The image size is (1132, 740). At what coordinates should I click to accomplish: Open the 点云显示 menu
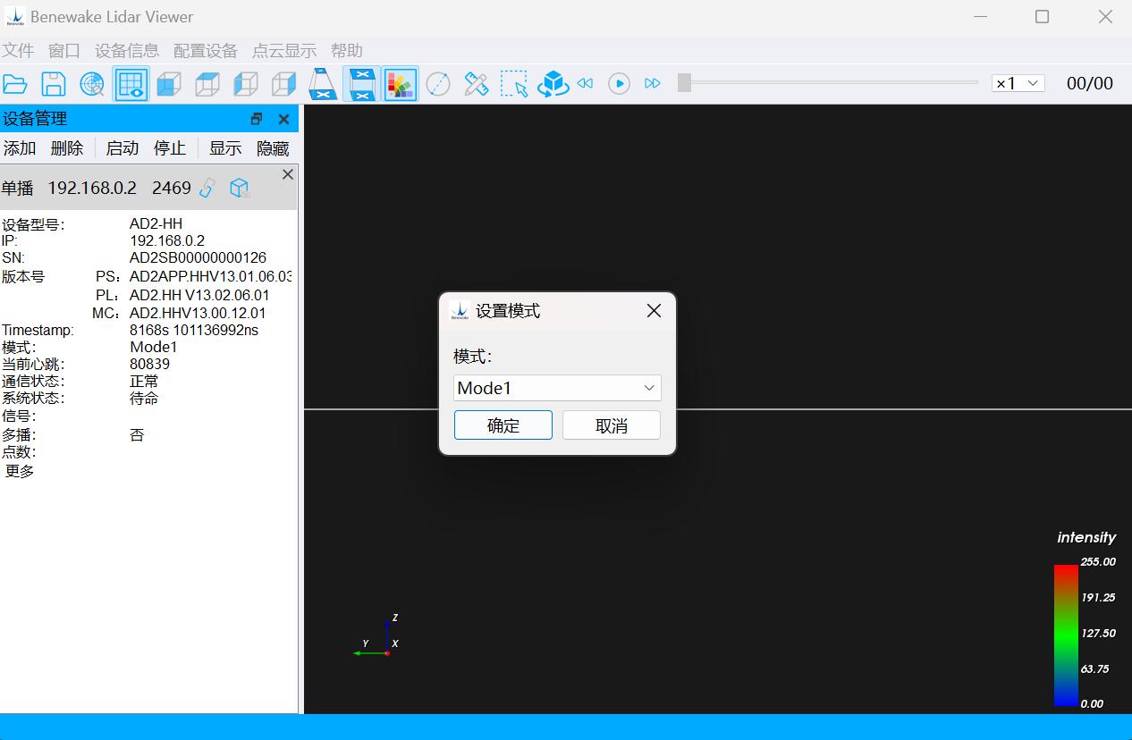tap(284, 51)
